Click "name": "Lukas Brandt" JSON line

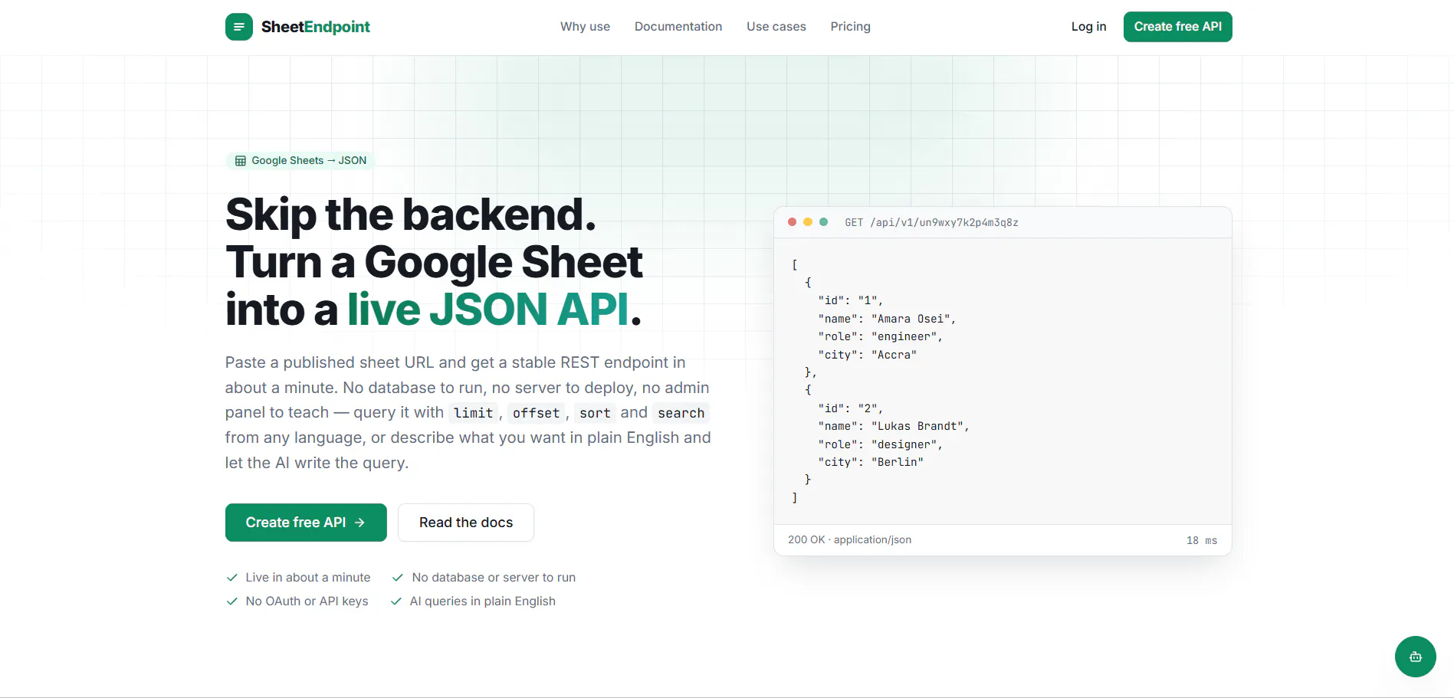click(894, 426)
